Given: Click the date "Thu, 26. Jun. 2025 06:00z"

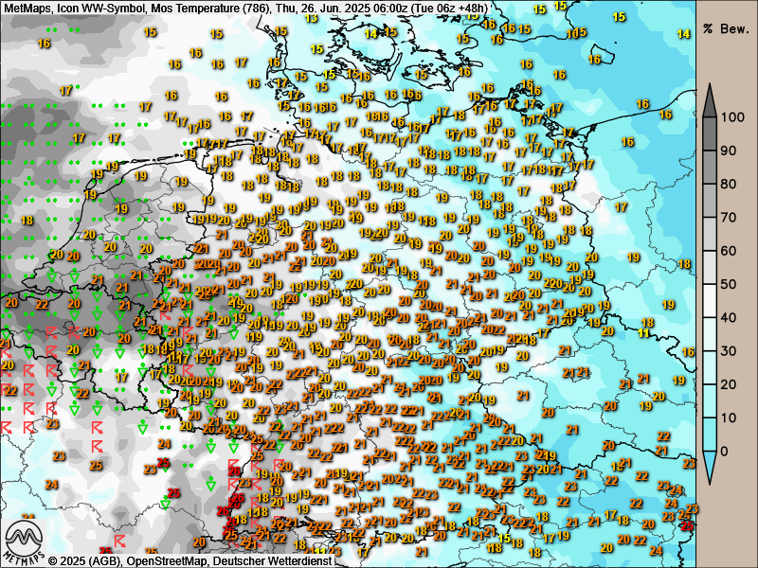Looking at the screenshot, I should (x=349, y=8).
